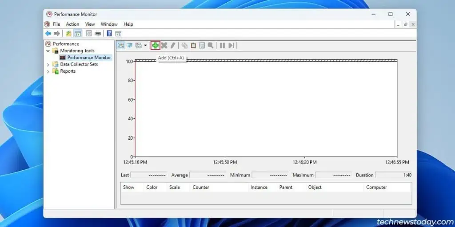Open the Change Graph Type dropdown arrow
This screenshot has height=227, width=455.
click(145, 45)
